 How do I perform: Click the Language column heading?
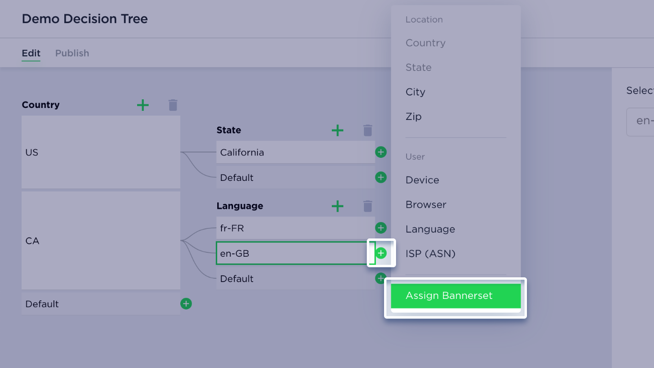240,206
